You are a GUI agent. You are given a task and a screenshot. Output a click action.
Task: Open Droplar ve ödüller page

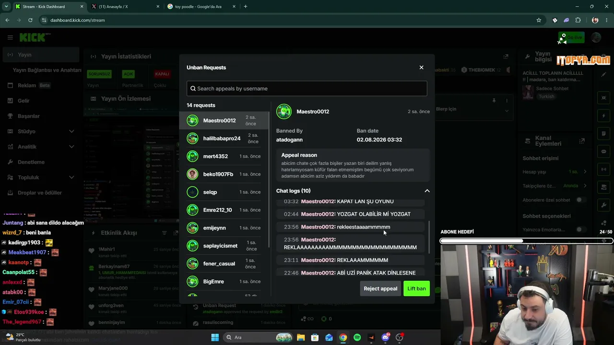(x=40, y=193)
